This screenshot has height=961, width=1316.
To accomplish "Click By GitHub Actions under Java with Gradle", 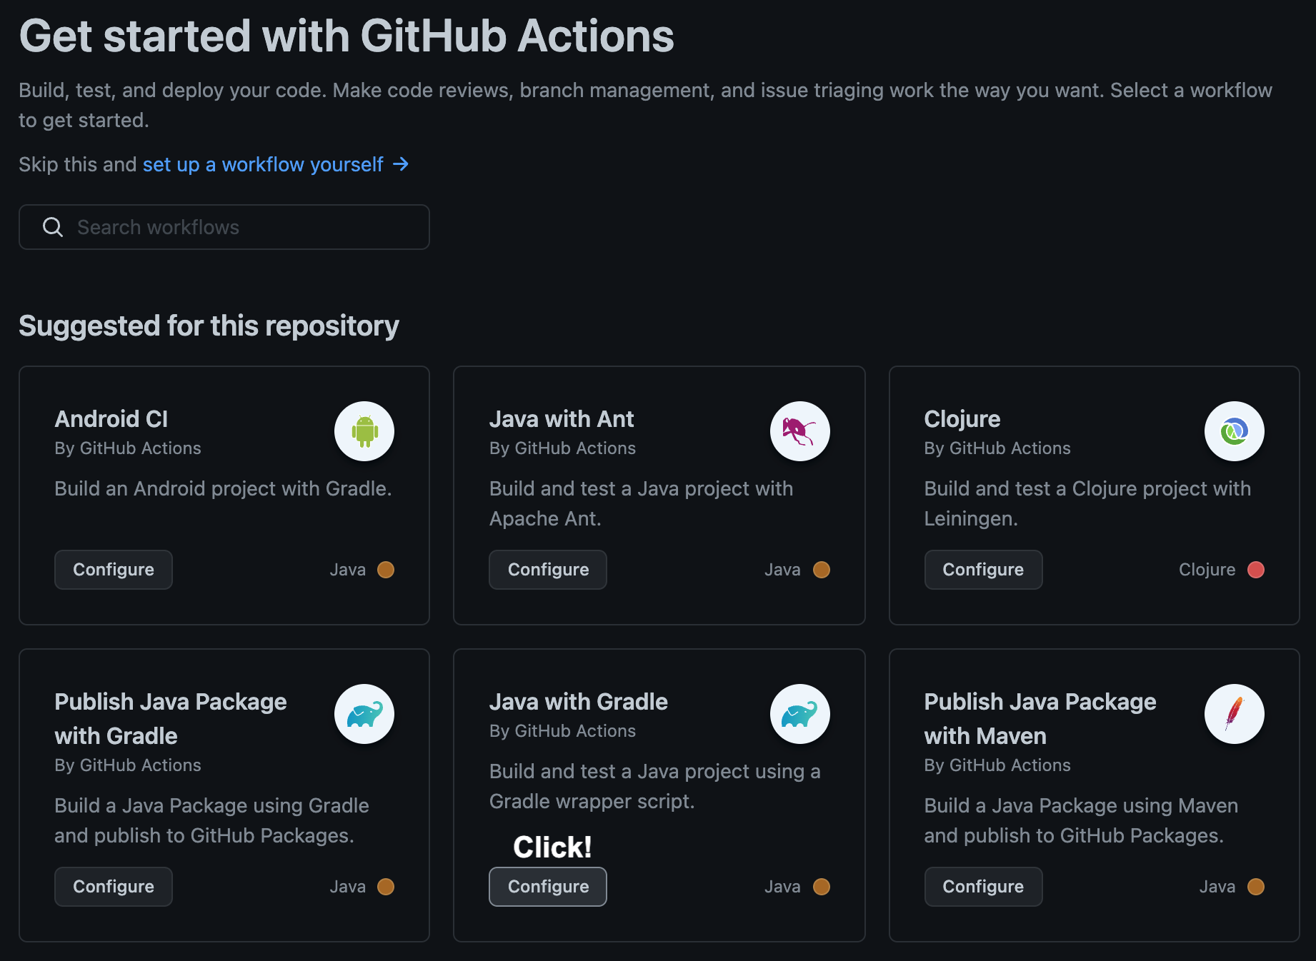I will [562, 731].
